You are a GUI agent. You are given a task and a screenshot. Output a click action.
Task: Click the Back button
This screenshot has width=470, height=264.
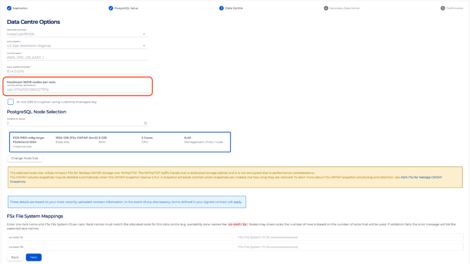coord(15,257)
